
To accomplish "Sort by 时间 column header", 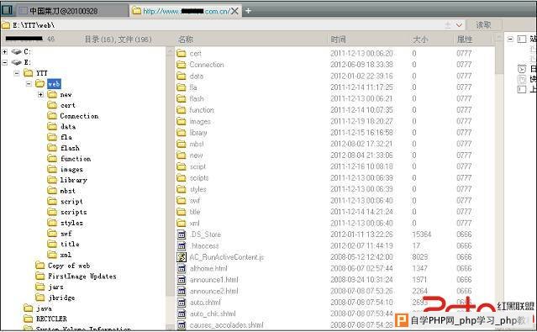I will [x=339, y=40].
